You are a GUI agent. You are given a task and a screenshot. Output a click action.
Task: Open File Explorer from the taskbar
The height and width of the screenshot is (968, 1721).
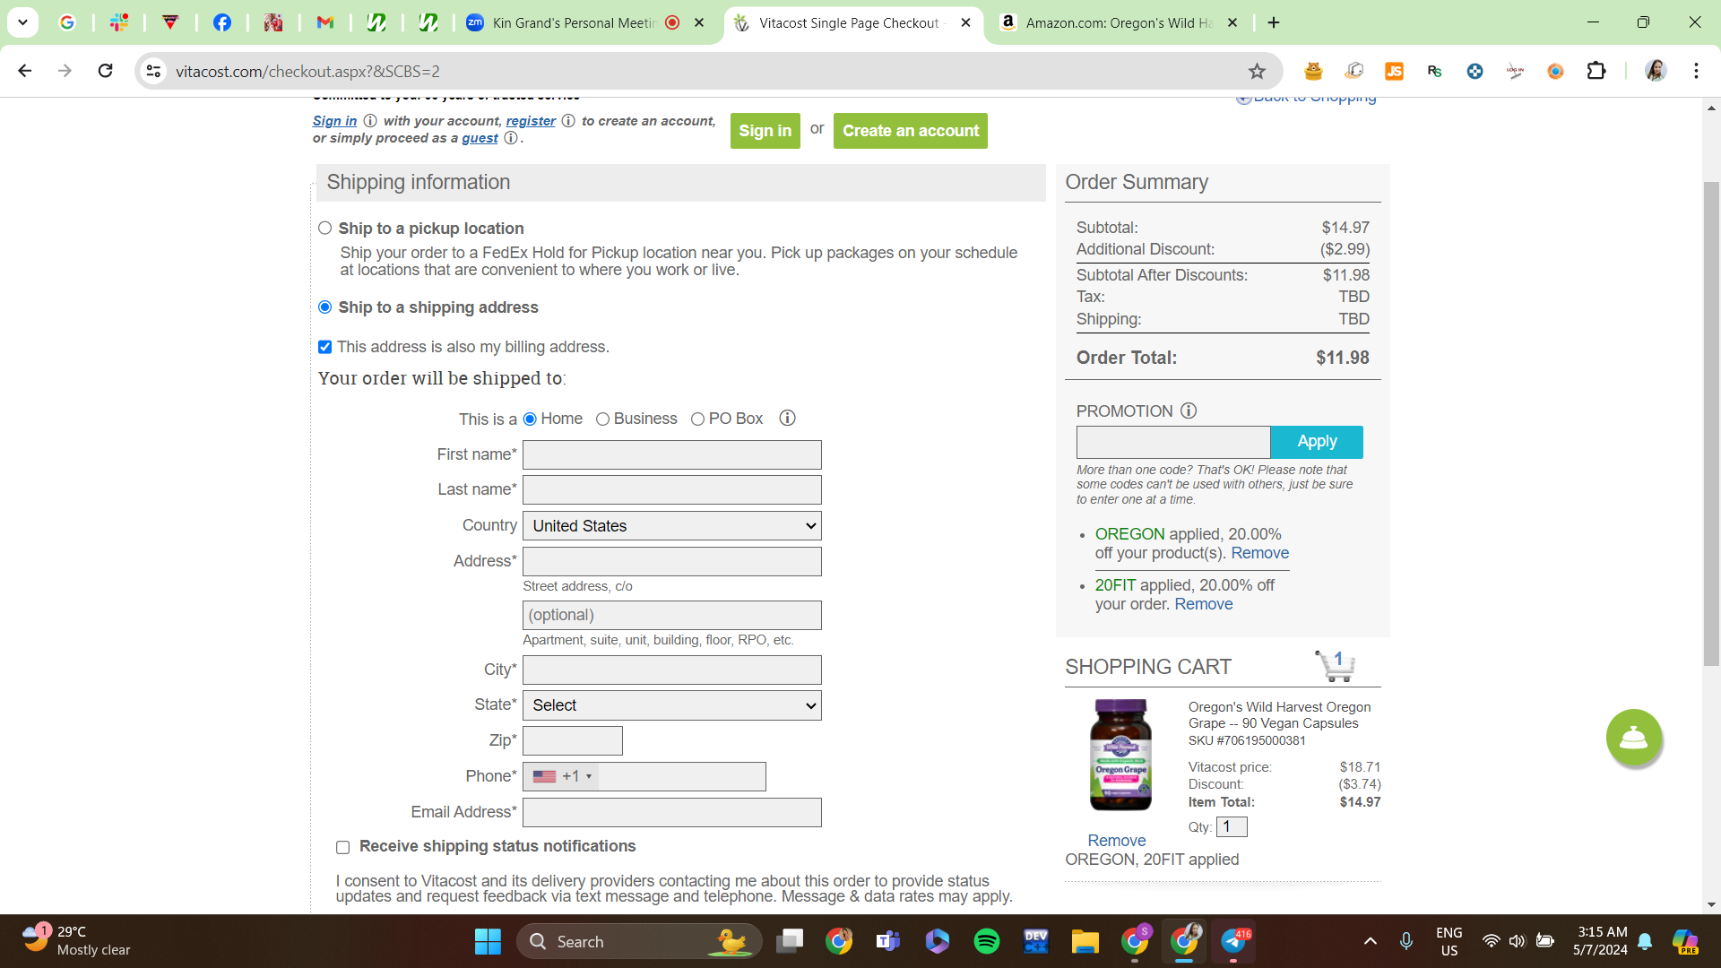coord(1085,941)
